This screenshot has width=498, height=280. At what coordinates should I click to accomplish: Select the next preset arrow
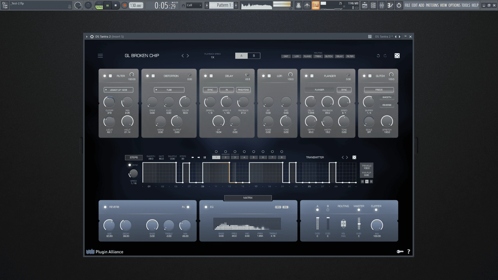tap(188, 56)
